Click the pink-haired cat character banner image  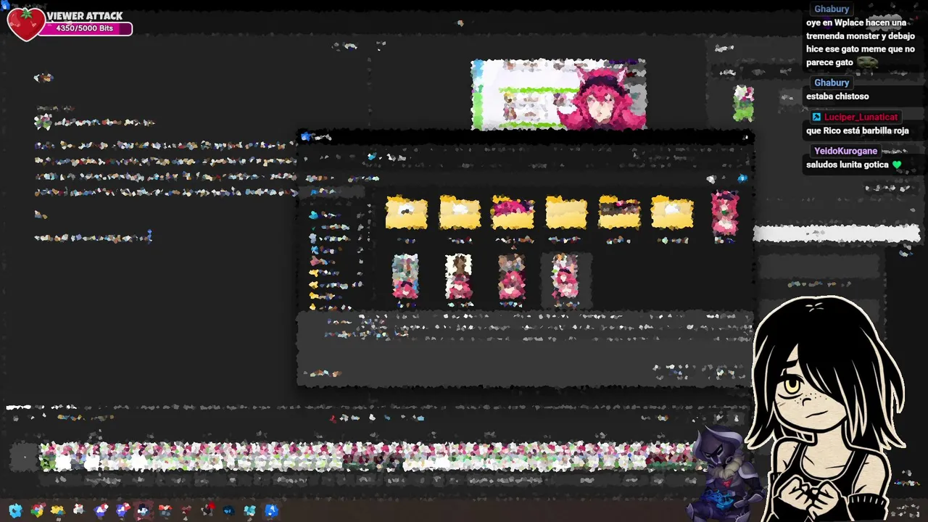coord(558,95)
